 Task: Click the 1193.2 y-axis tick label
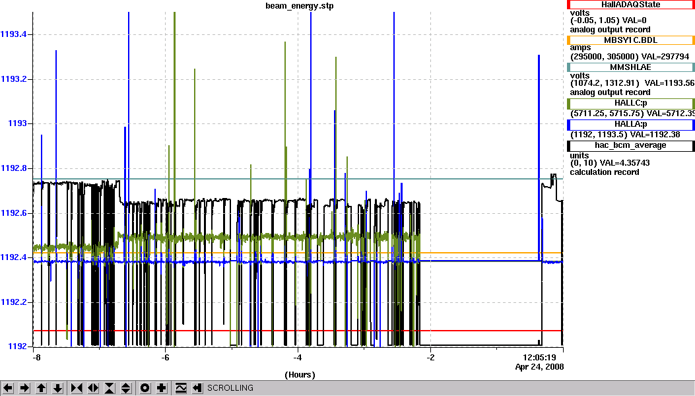point(14,79)
